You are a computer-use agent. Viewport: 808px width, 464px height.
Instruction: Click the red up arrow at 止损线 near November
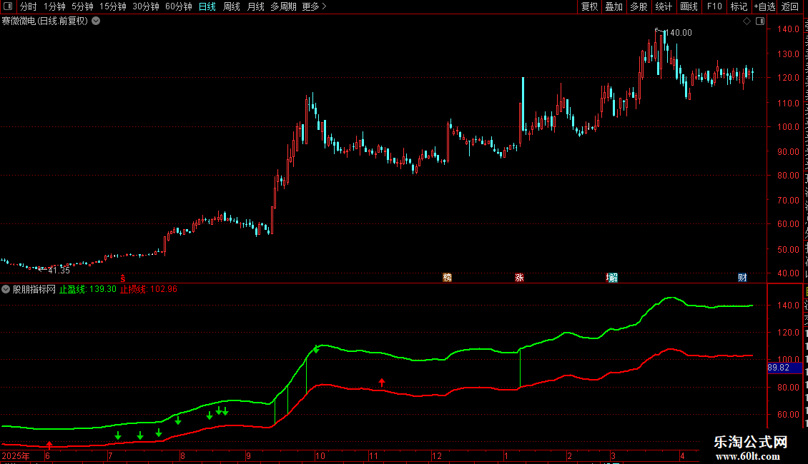(382, 382)
